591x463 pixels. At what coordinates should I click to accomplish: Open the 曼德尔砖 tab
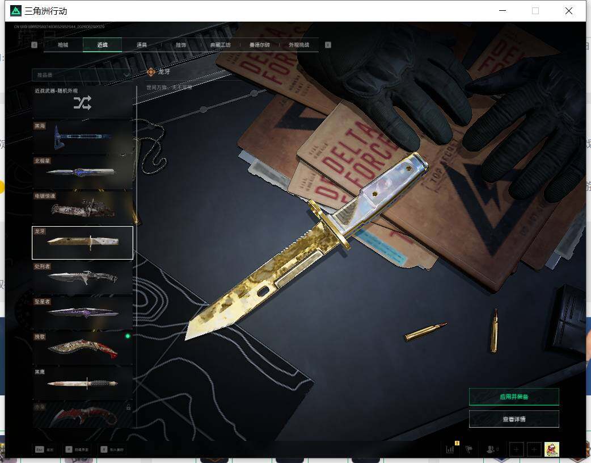point(259,45)
